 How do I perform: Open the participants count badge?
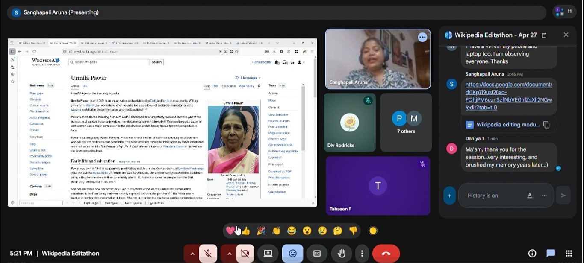[x=565, y=12]
